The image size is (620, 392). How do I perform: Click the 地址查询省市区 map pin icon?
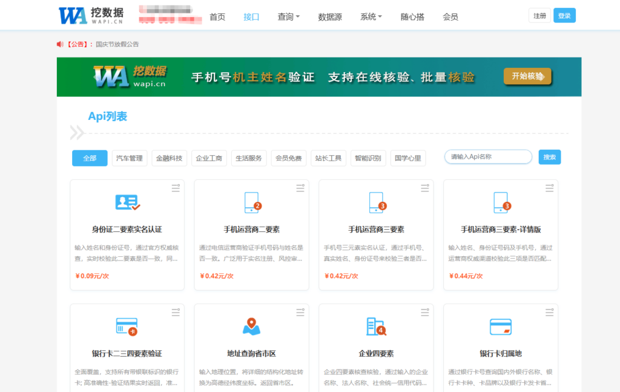pyautogui.click(x=251, y=327)
